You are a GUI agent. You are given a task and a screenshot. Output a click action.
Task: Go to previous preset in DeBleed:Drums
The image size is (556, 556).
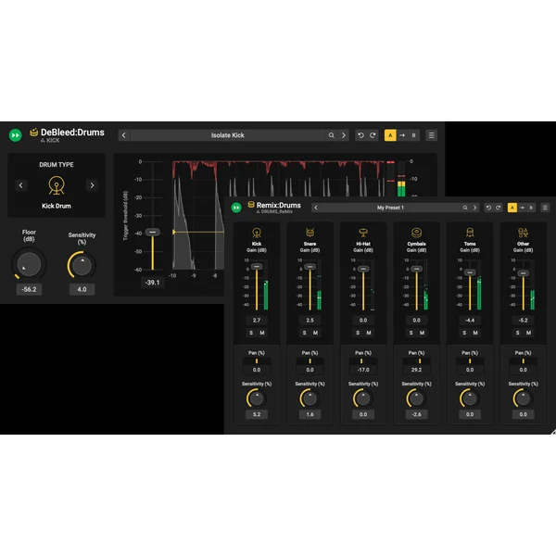coord(124,135)
